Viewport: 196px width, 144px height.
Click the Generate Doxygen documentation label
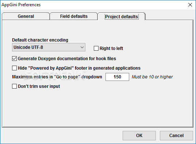[67, 59]
